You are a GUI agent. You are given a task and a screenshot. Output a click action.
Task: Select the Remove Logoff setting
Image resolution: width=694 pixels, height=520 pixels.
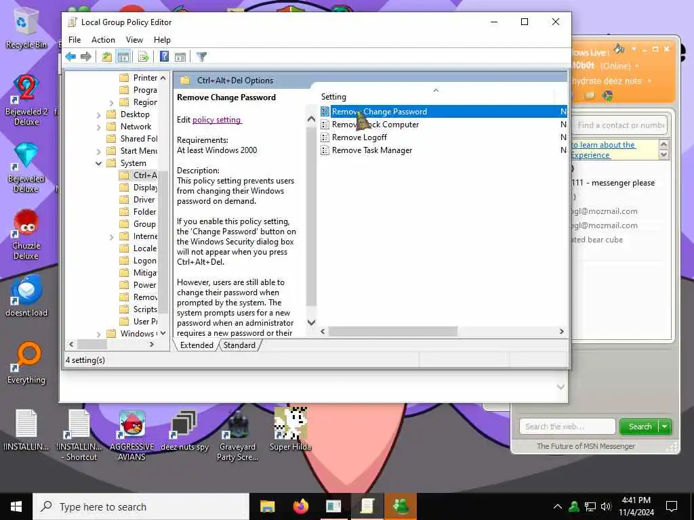click(359, 137)
